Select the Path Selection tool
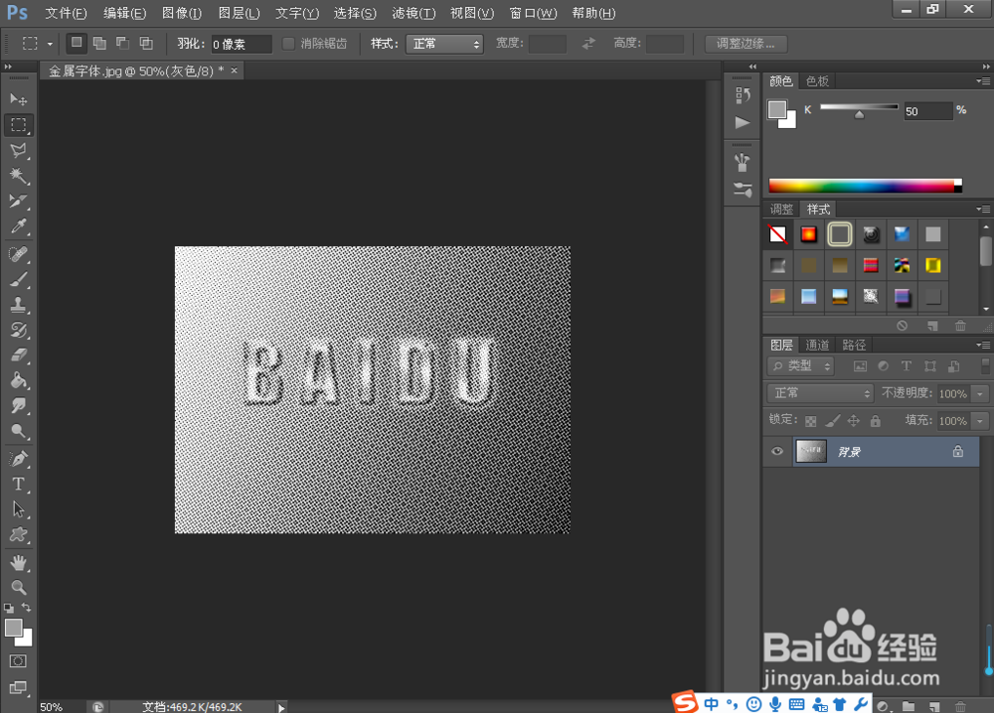This screenshot has height=713, width=994. (18, 509)
